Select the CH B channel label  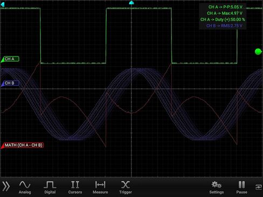10,83
